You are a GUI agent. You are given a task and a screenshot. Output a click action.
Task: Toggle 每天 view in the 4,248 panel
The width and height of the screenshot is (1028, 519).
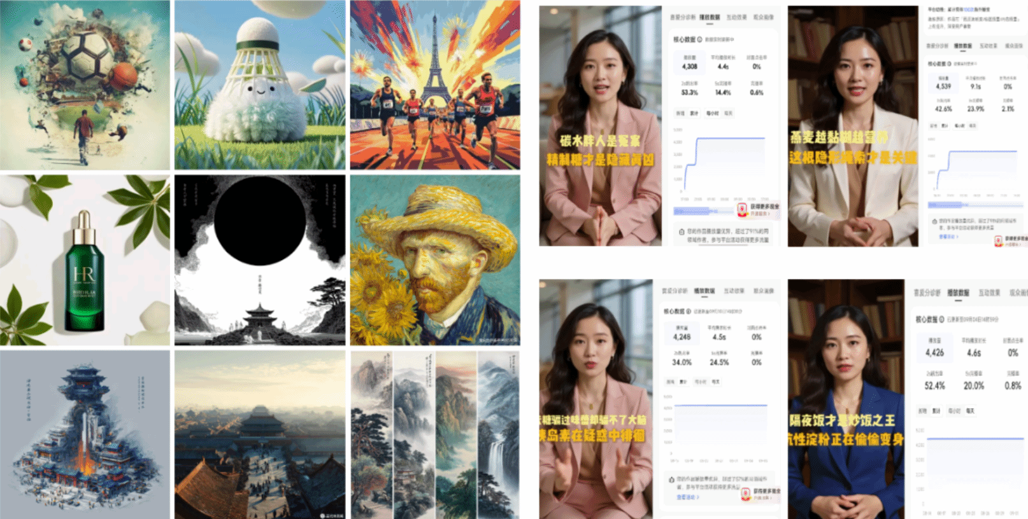pos(716,382)
